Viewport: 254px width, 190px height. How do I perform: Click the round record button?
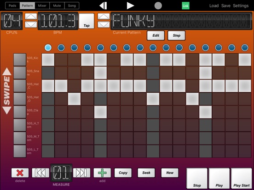coord(158,6)
